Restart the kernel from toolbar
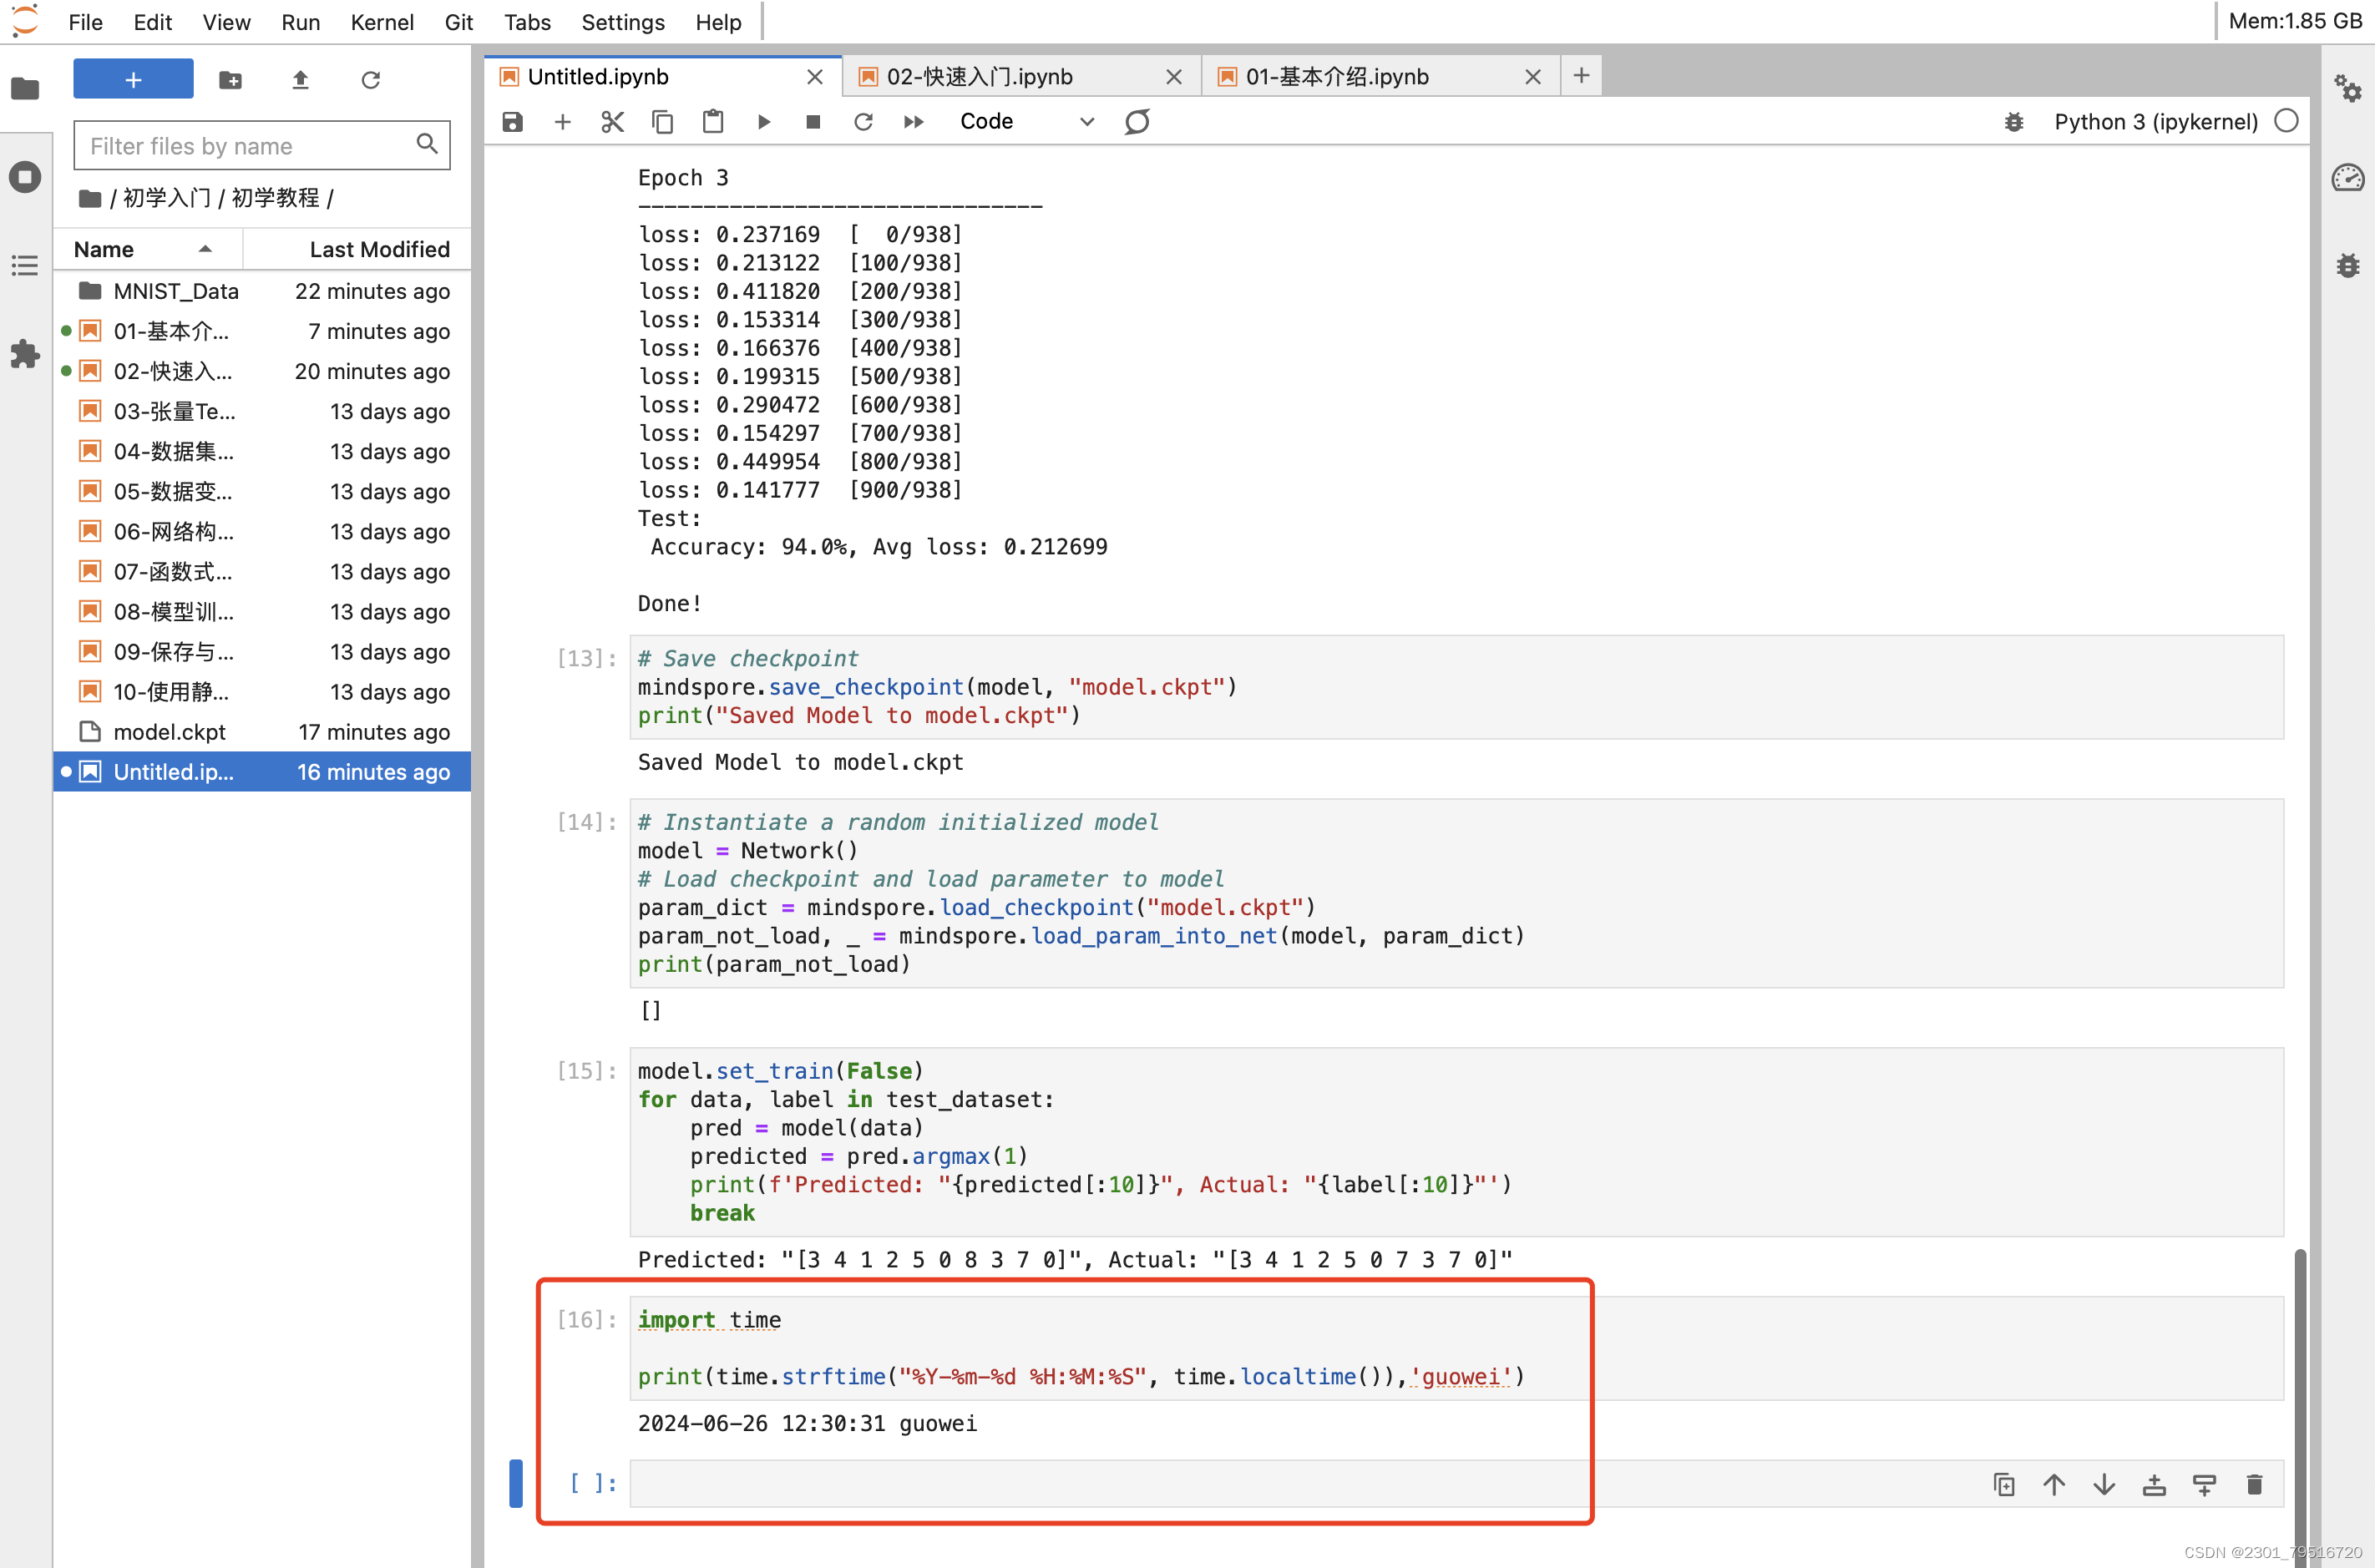This screenshot has height=1568, width=2375. tap(864, 122)
